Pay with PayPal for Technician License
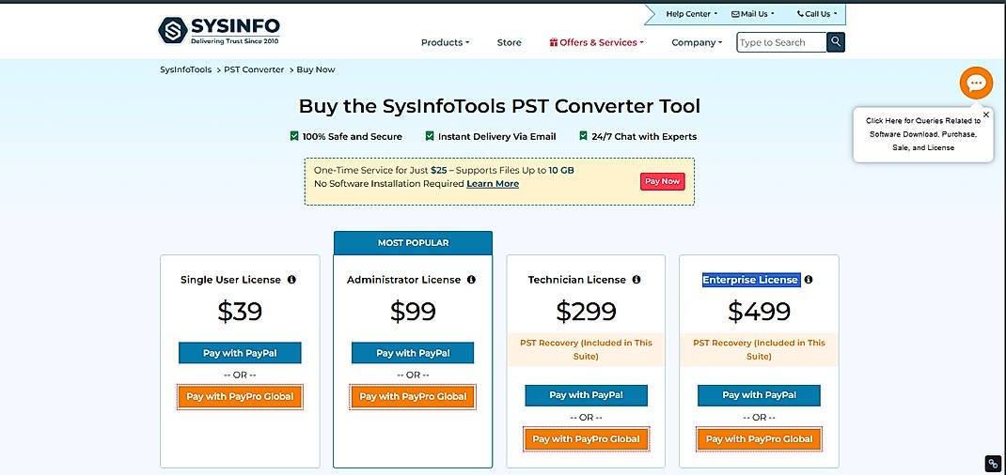Screen dimensions: 1006x475 point(587,395)
